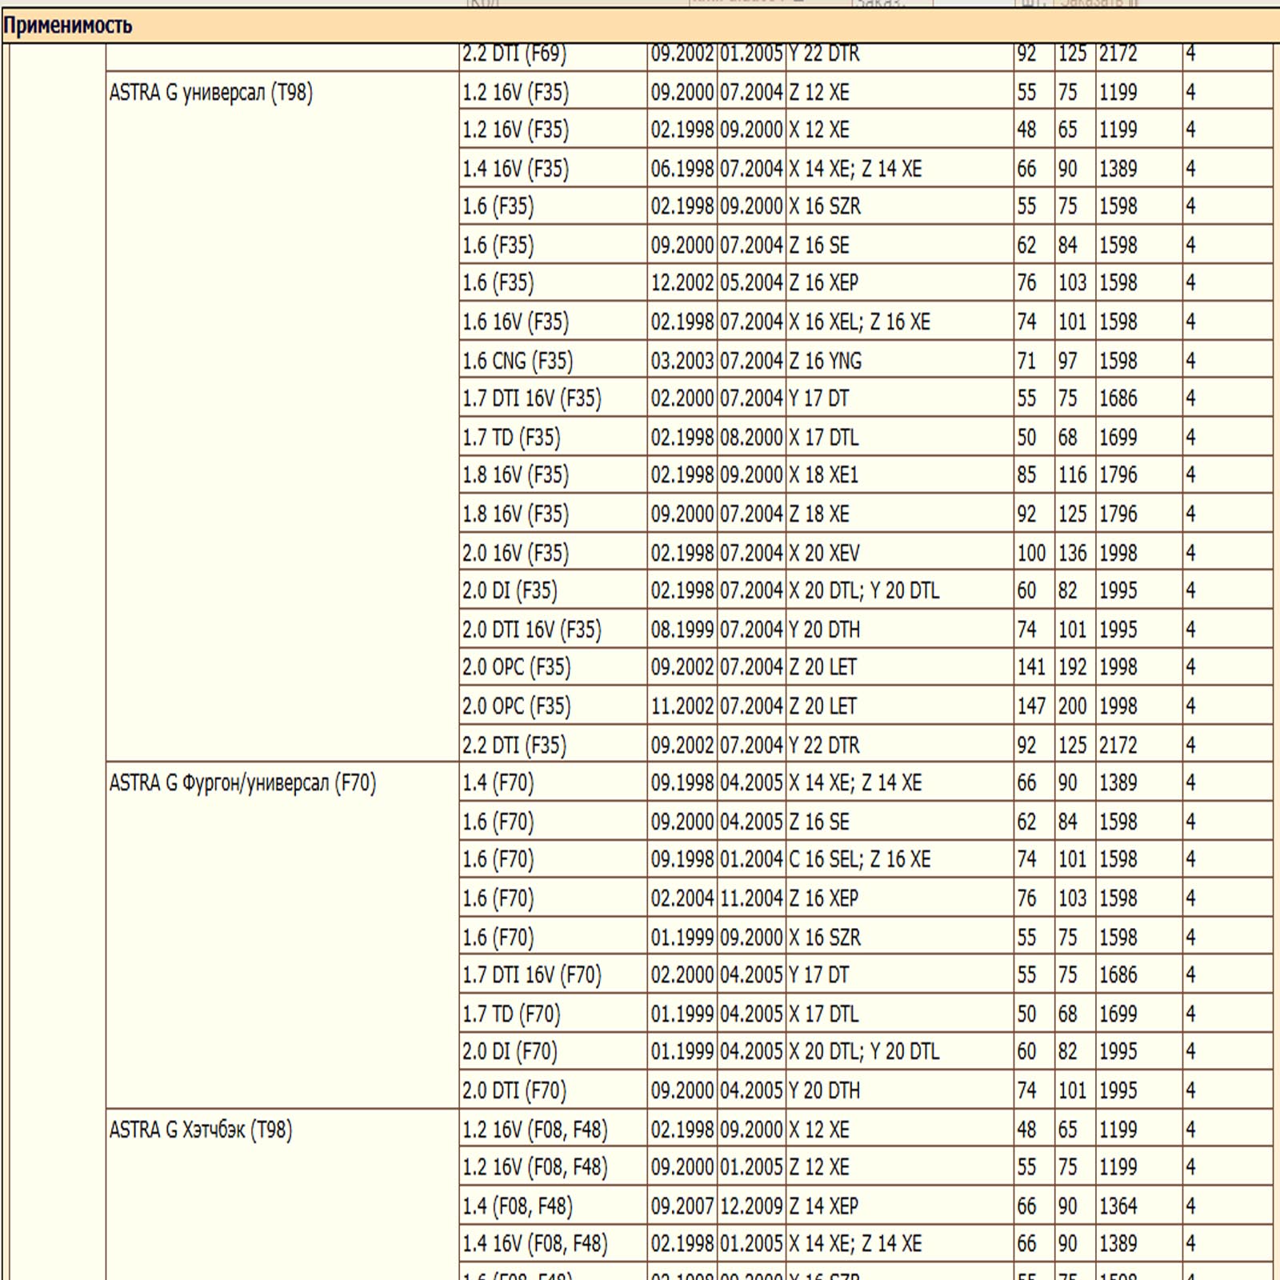This screenshot has height=1280, width=1280.
Task: Click the '1364' engine displacement value
Action: click(x=1118, y=1206)
